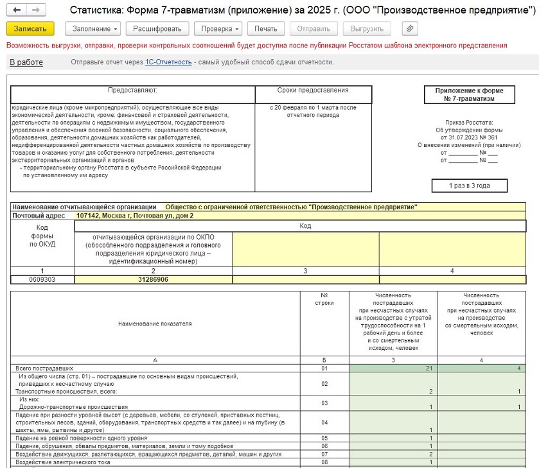Click the Всего пострадавших row label
The width and height of the screenshot is (539, 468).
click(44, 368)
